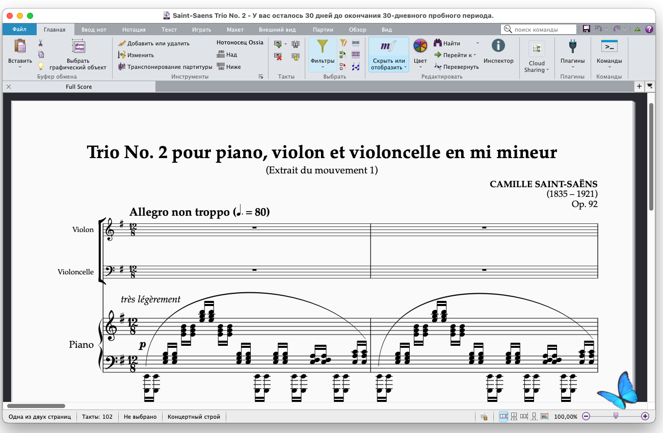663x433 pixels.
Task: Open a new tab with the plus button
Action: pyautogui.click(x=639, y=87)
